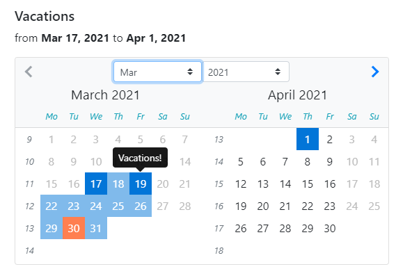
Task: Pick March 18 in the light blue range
Action: point(118,184)
